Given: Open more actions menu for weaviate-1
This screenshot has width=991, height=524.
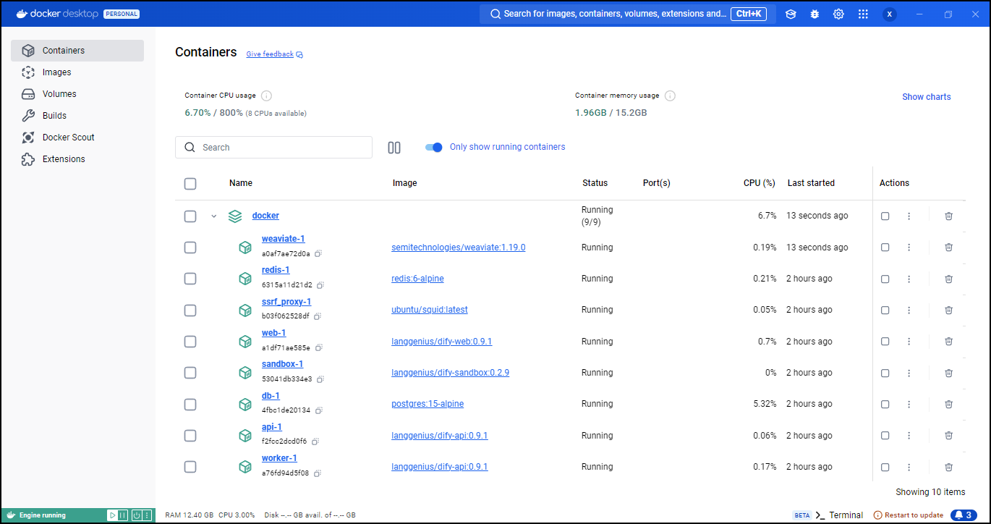Looking at the screenshot, I should (x=909, y=248).
